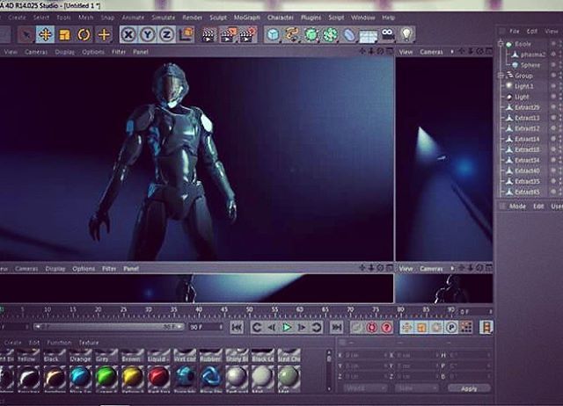Open the Plugins menu
This screenshot has height=406, width=563.
[311, 18]
